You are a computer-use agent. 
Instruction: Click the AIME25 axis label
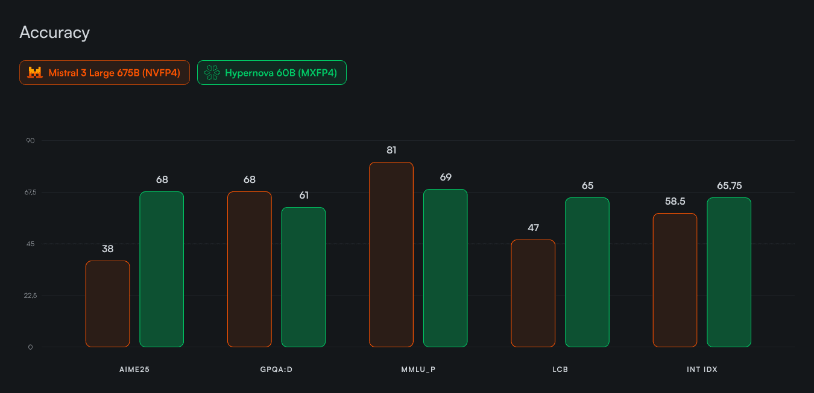[134, 370]
